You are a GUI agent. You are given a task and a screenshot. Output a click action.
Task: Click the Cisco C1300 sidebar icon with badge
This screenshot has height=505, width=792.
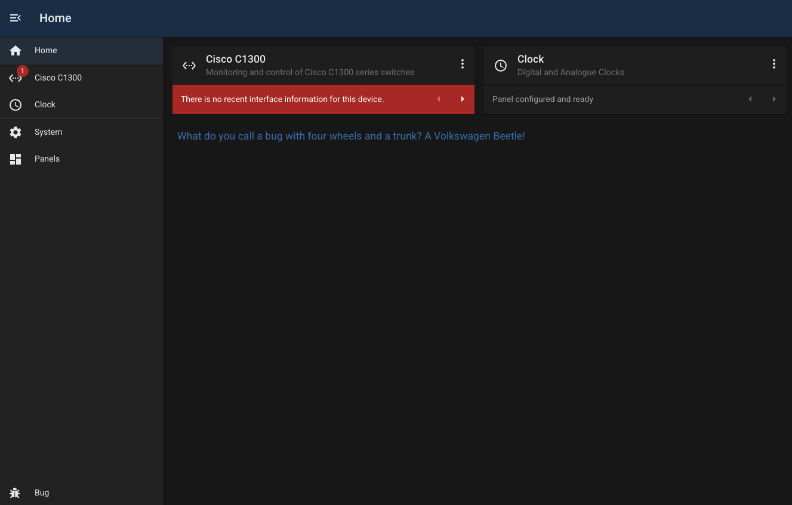click(x=16, y=78)
